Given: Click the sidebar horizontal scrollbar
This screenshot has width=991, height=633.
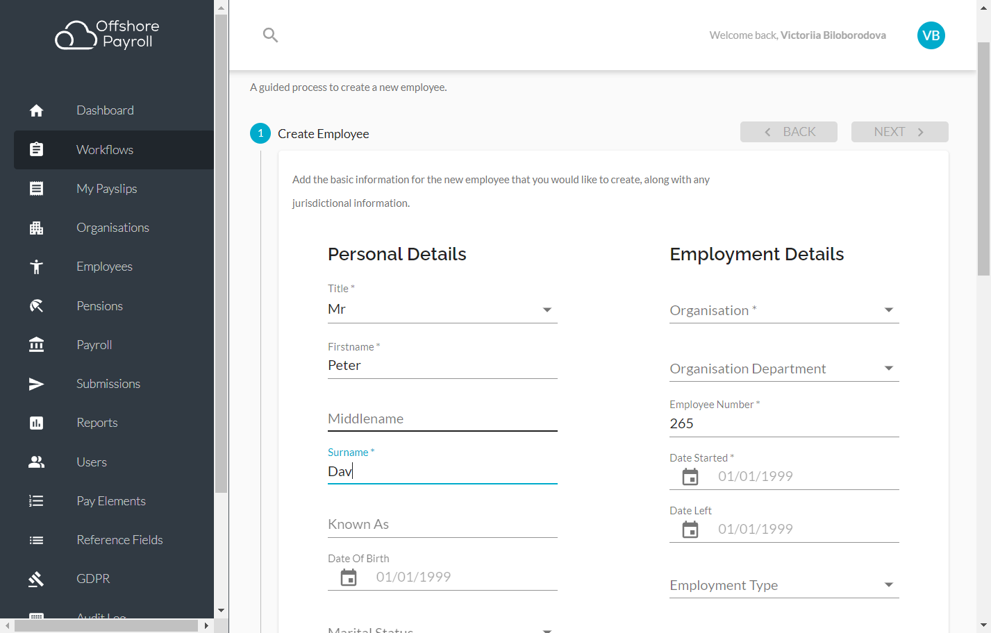Looking at the screenshot, I should (106, 625).
